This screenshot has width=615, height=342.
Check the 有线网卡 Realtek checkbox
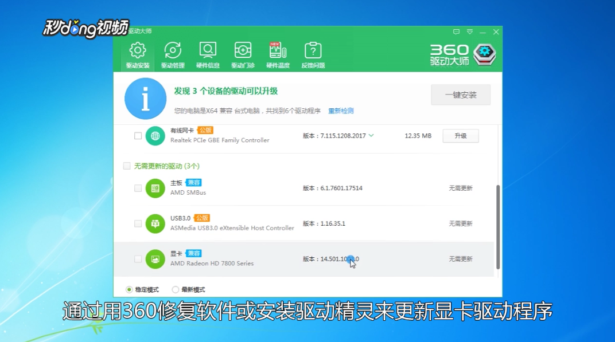click(x=138, y=136)
